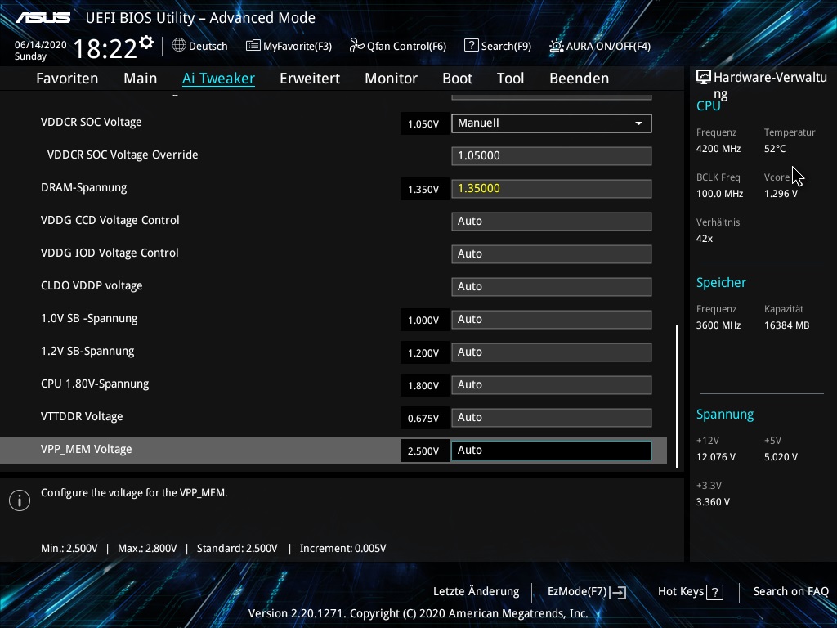This screenshot has width=837, height=628.
Task: Click the MyFavorite list icon
Action: [253, 46]
